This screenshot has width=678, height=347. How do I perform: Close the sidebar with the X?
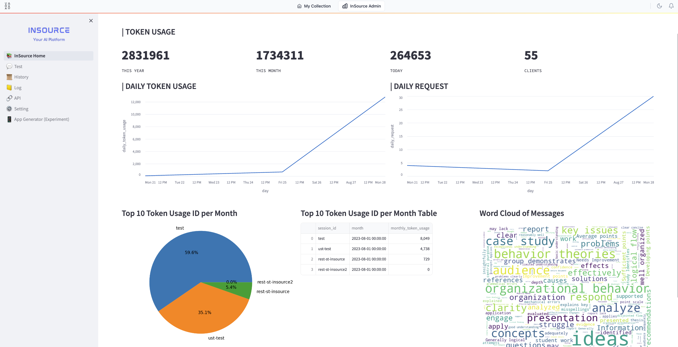tap(91, 21)
